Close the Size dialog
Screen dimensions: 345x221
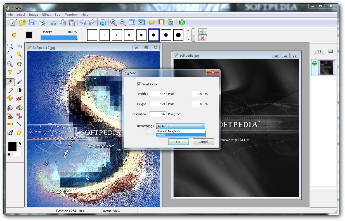(212, 72)
